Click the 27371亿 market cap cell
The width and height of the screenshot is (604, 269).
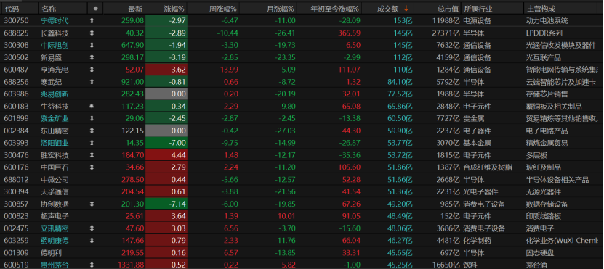446,33
